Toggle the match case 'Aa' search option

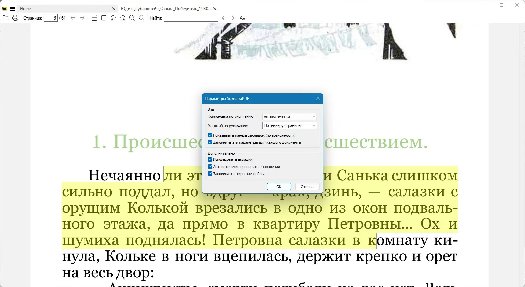242,18
